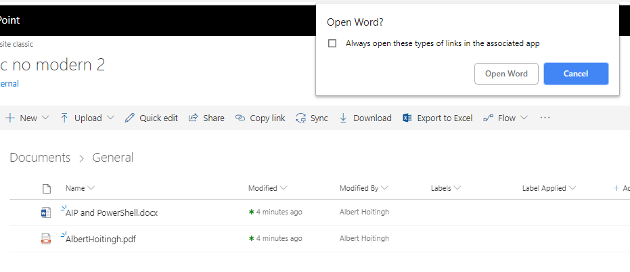The image size is (630, 272).
Task: Open the Name column sort dropdown
Action: tap(91, 188)
